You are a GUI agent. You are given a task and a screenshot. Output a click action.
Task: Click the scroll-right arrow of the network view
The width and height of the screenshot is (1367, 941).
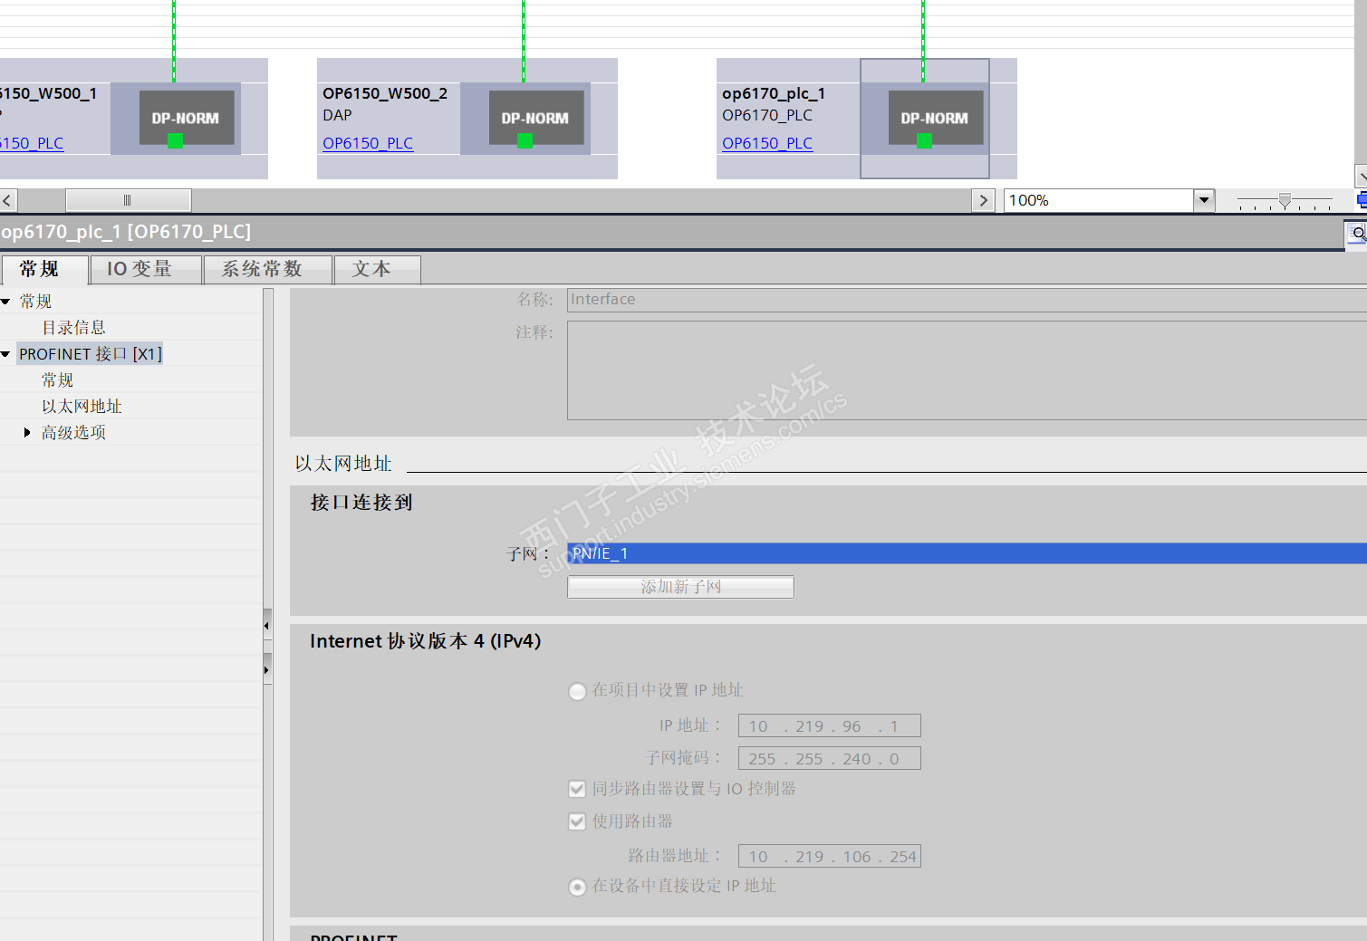pos(983,200)
